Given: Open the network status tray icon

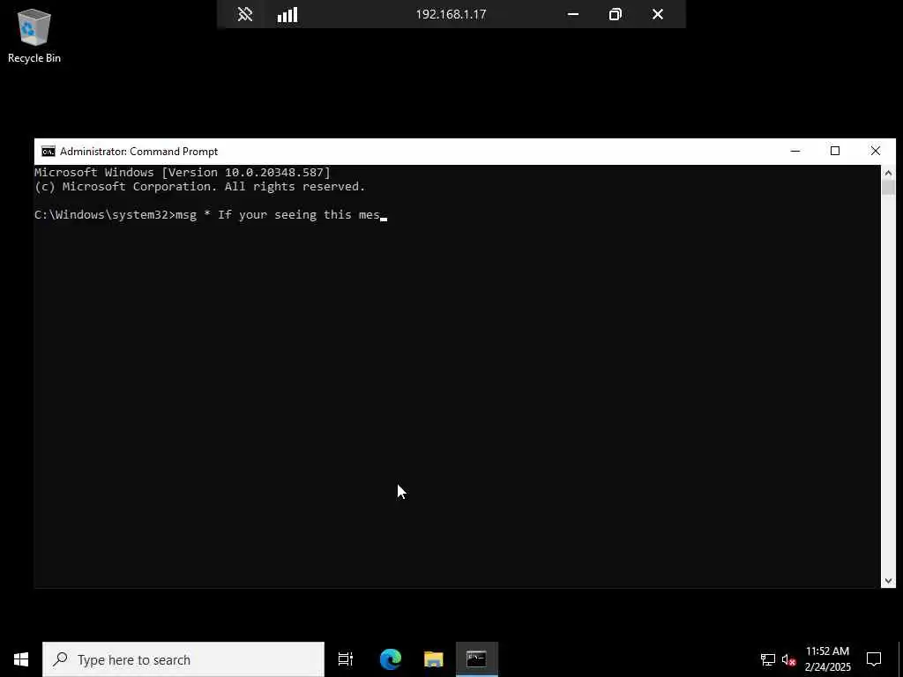Looking at the screenshot, I should pyautogui.click(x=768, y=659).
